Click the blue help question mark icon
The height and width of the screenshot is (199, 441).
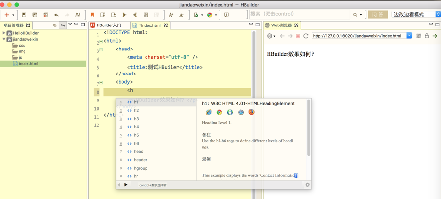point(296,175)
